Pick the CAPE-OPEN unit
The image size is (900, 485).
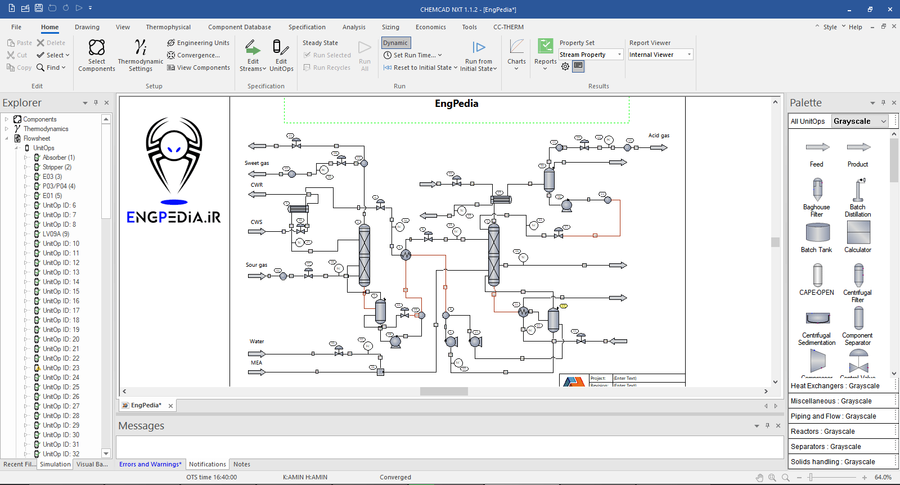817,279
